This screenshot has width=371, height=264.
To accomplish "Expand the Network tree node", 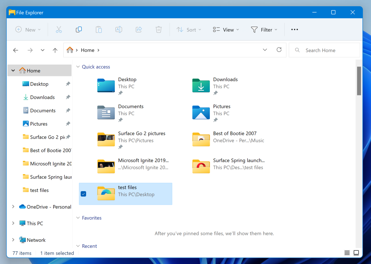I will tap(13, 240).
